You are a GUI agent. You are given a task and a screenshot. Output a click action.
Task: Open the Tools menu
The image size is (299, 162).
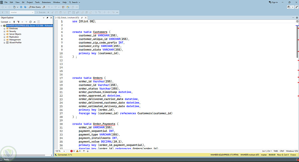37,2
